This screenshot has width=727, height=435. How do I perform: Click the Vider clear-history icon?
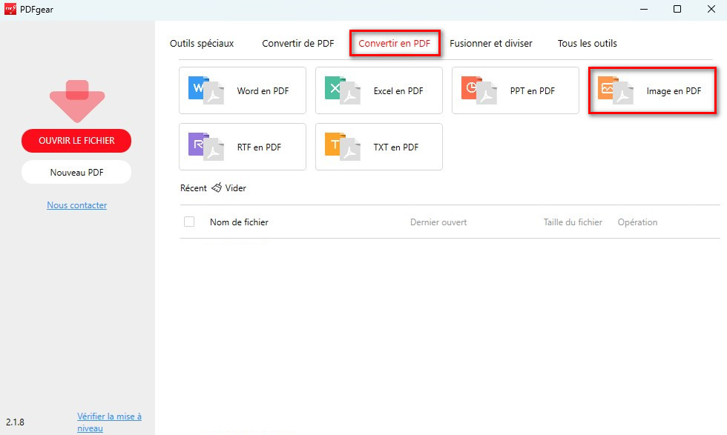pos(217,187)
